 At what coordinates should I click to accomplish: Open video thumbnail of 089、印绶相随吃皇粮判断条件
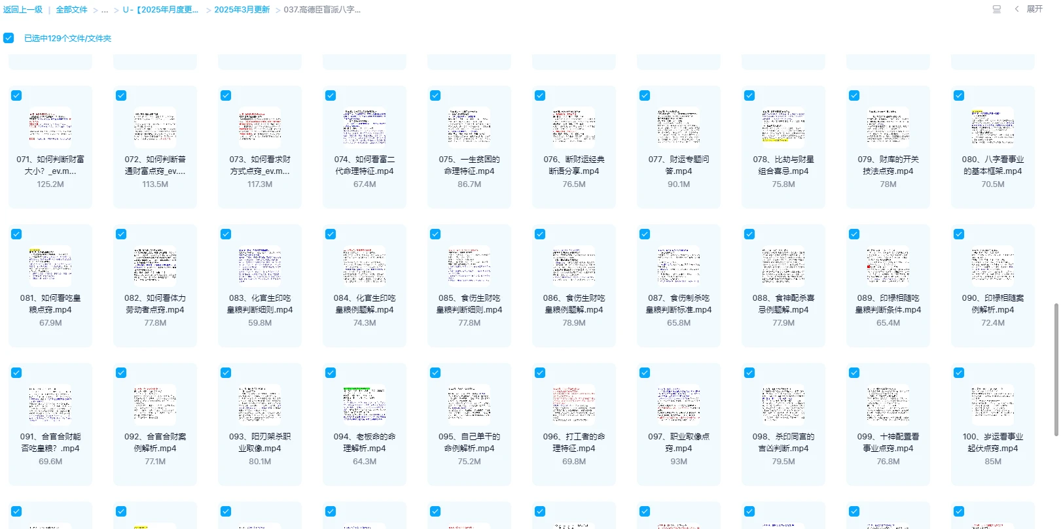(888, 265)
